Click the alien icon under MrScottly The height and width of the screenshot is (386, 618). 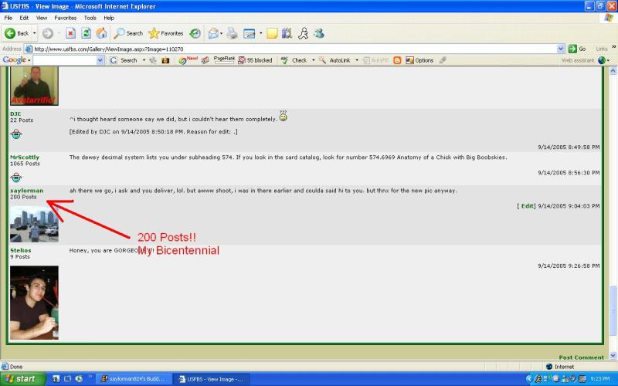click(x=16, y=178)
